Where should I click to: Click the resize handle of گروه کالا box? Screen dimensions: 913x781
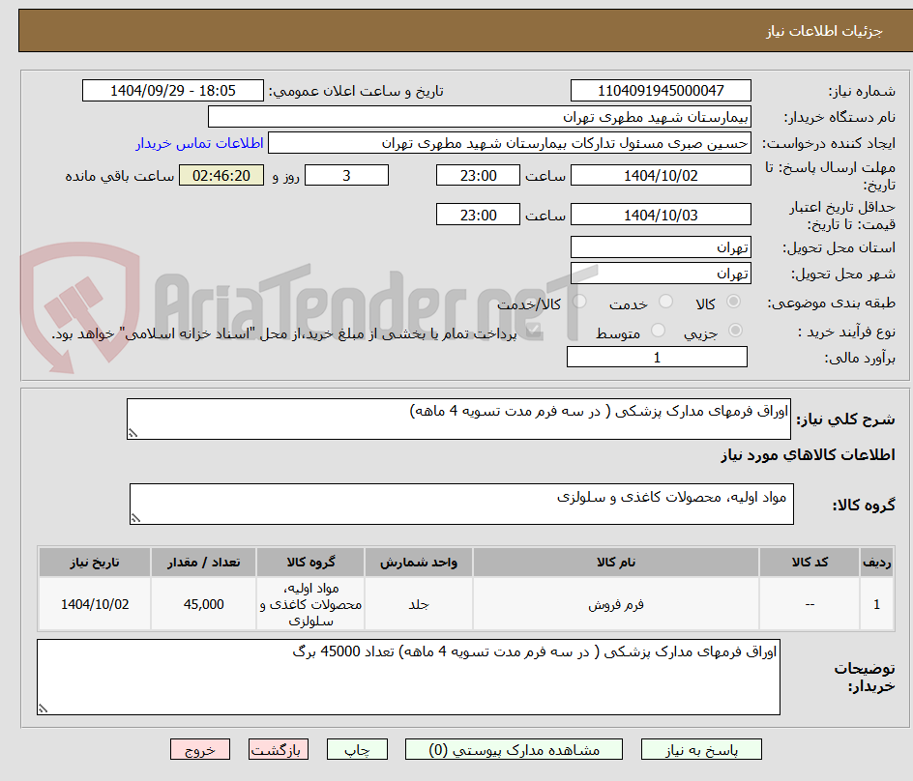tap(135, 518)
